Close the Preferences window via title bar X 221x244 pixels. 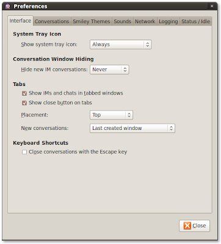[212, 6]
